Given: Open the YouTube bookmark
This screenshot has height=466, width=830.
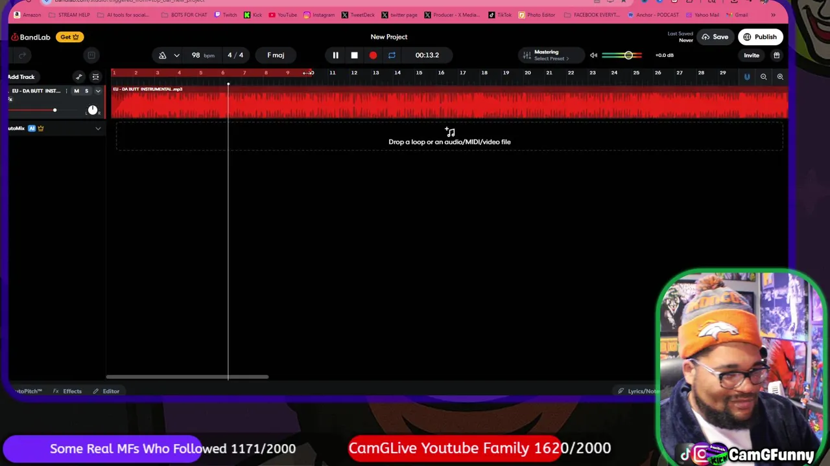Looking at the screenshot, I should pyautogui.click(x=283, y=15).
